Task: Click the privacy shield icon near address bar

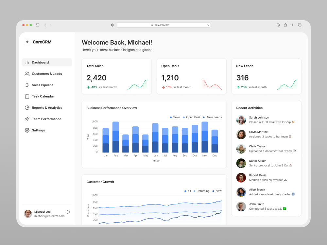Action: click(112, 25)
